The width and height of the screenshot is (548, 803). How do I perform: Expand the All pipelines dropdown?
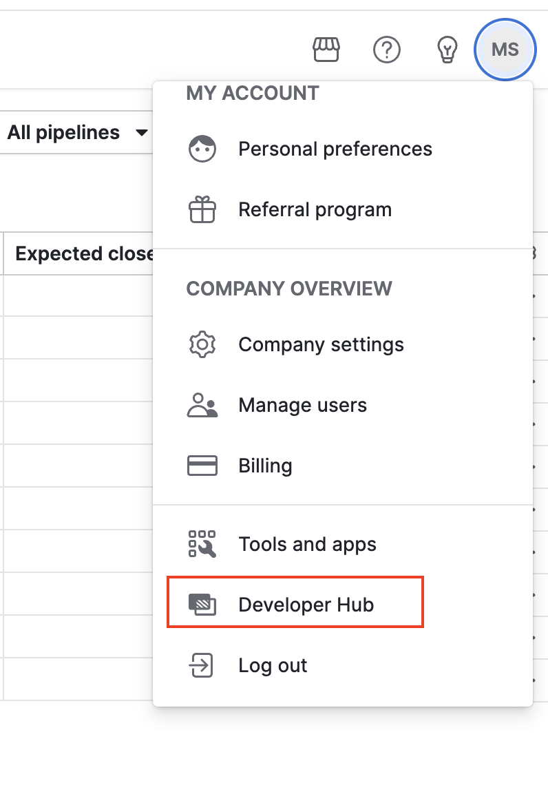click(77, 133)
